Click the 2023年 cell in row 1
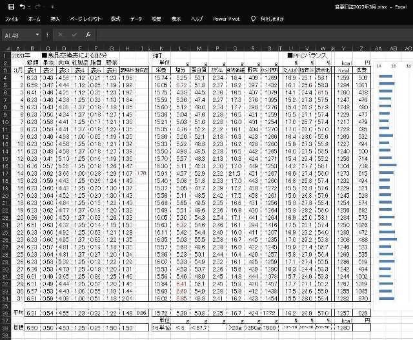The width and height of the screenshot is (413, 340). pos(21,56)
